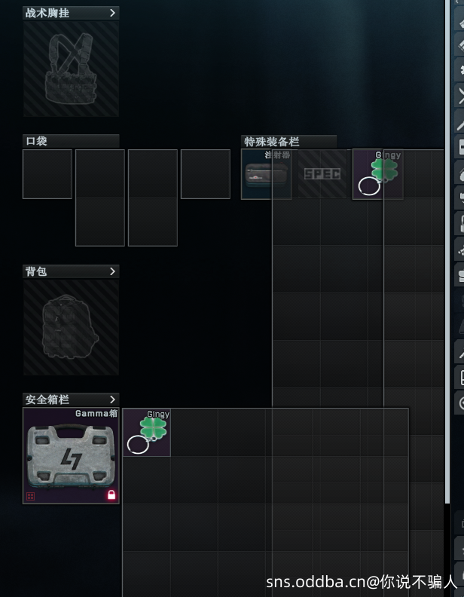Viewport: 464px width, 597px height.
Task: Click the second tall pocket slot
Action: coord(153,197)
